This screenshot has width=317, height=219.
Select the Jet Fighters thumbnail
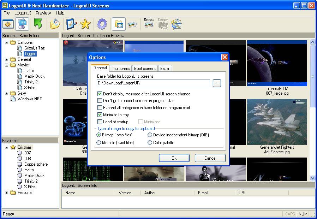click(277, 122)
